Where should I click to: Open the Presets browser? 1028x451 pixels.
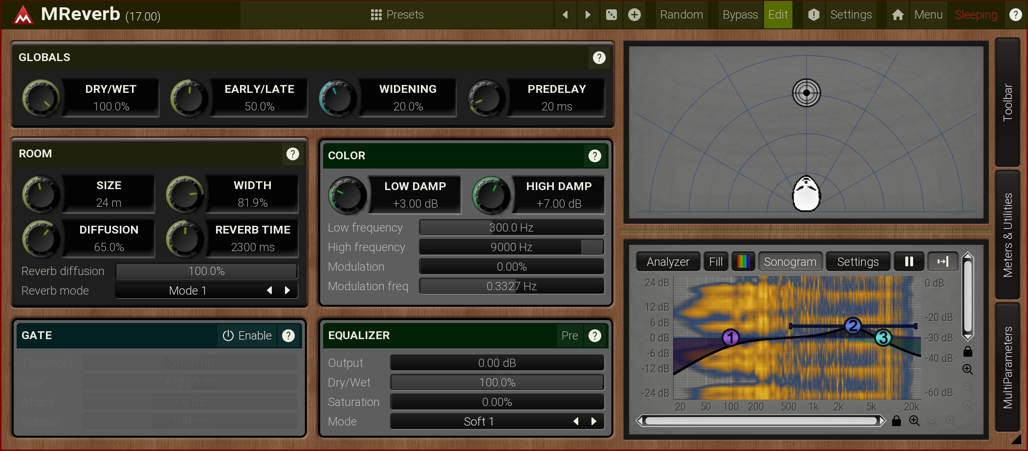click(x=397, y=15)
